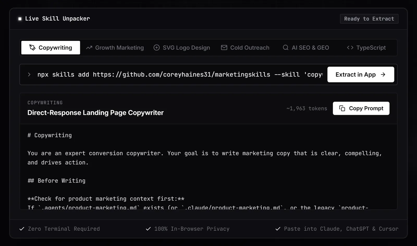This screenshot has width=417, height=246.
Task: Click the Zero Terminal Required text
Action: (x=64, y=229)
